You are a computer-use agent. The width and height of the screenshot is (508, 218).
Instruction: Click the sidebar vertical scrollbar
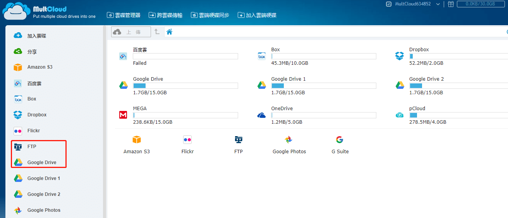[x=105, y=116]
